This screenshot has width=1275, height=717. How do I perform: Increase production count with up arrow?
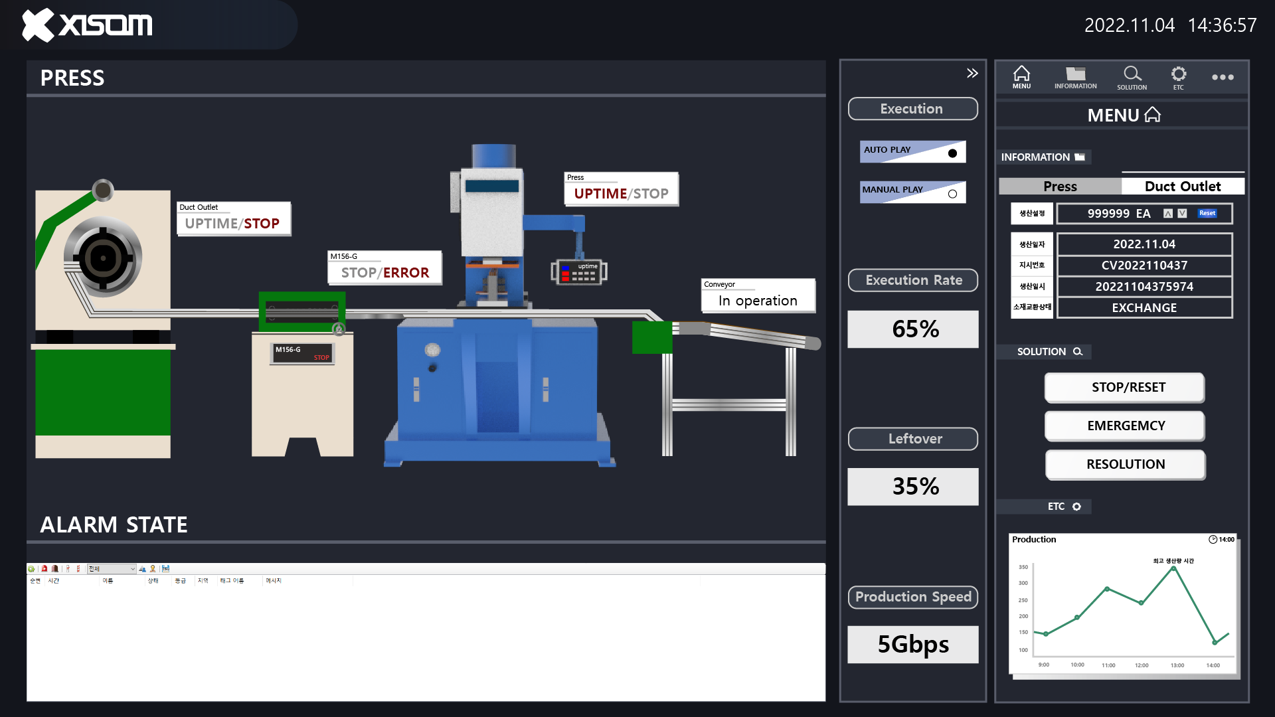coord(1168,213)
